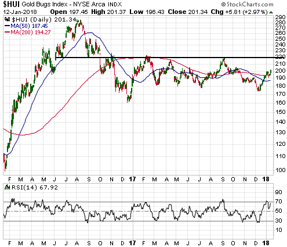
Task: Click the red MA(200) legend line
Action: click(x=7, y=32)
